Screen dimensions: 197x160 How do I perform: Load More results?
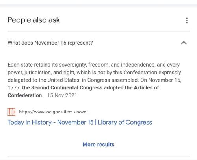click(x=98, y=145)
